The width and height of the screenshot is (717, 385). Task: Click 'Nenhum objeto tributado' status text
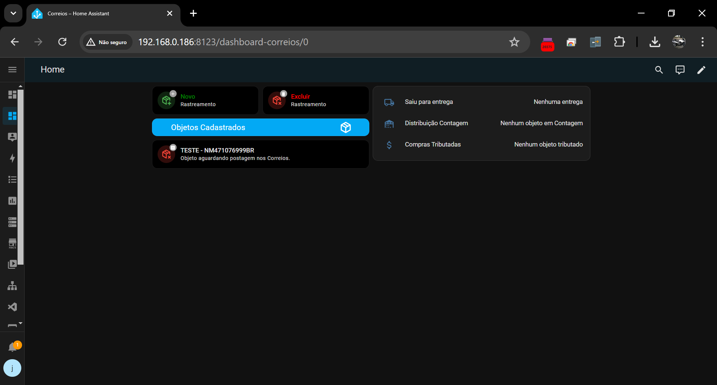coord(548,144)
